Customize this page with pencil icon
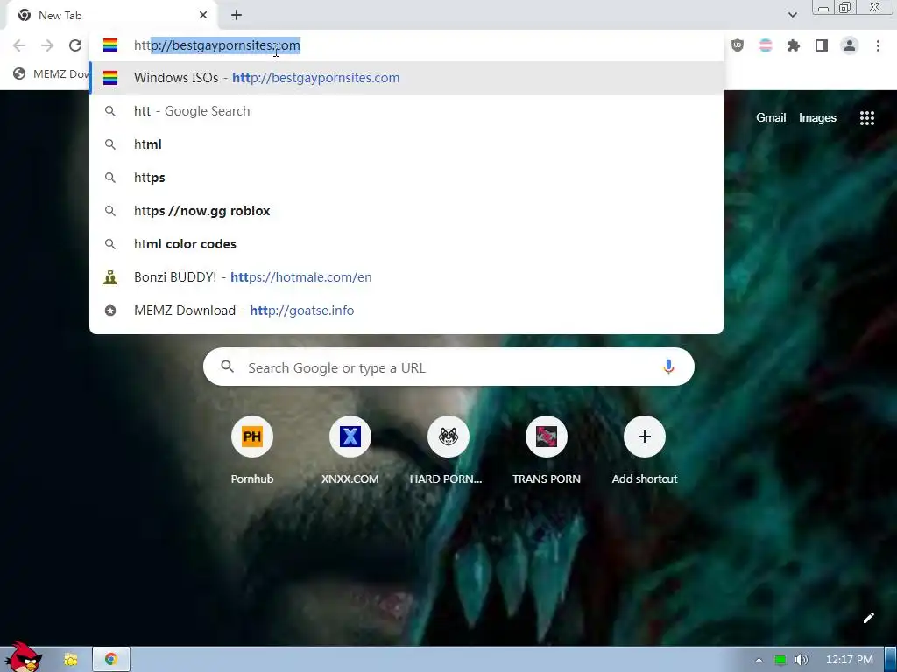Viewport: 897px width, 672px height. pos(868,618)
